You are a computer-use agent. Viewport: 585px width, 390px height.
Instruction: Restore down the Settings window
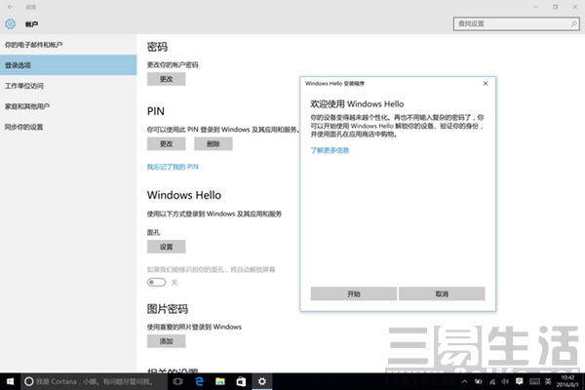pyautogui.click(x=556, y=7)
